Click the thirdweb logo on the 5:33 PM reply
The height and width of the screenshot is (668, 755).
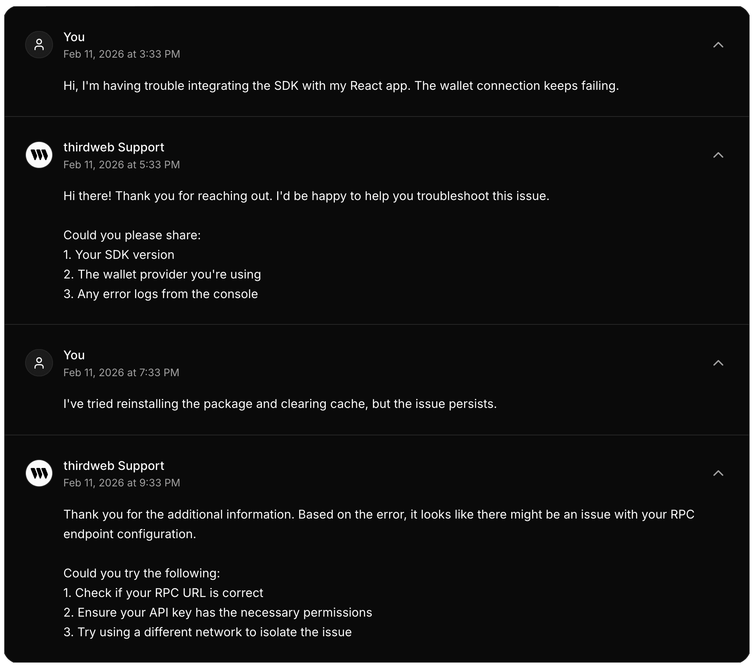pyautogui.click(x=39, y=155)
